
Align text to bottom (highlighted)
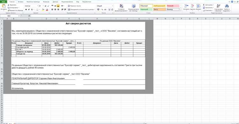58,6
